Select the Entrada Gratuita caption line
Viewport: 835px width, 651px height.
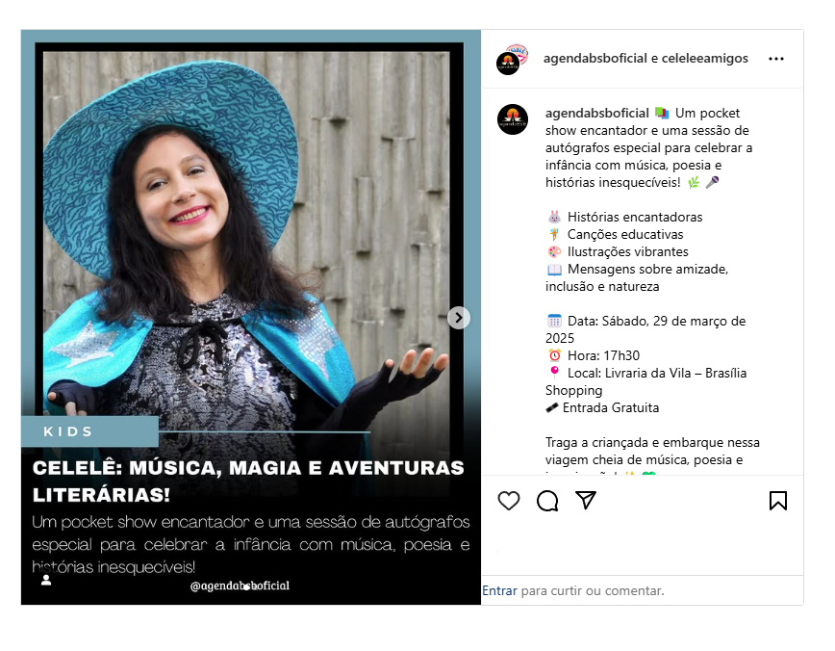(602, 408)
